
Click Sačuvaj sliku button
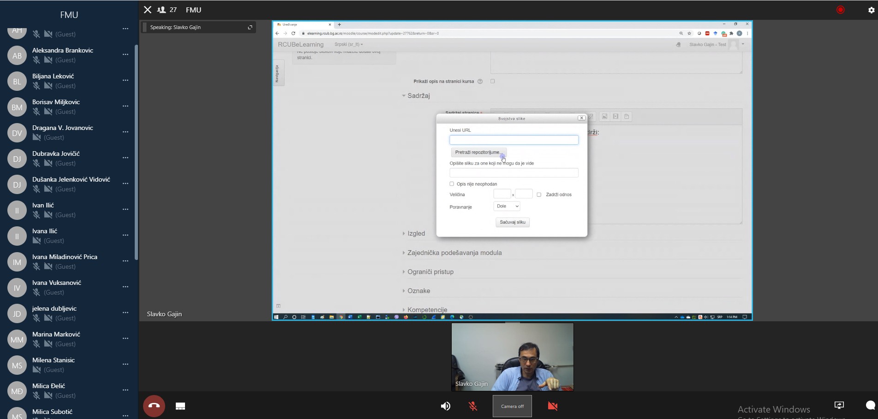pos(513,222)
